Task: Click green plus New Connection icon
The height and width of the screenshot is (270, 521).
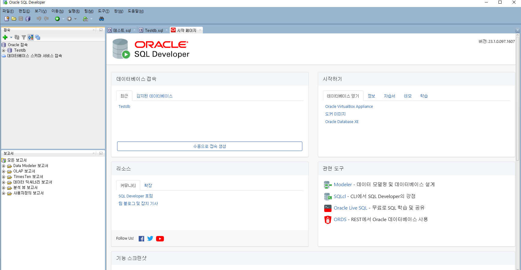Action: pos(5,37)
